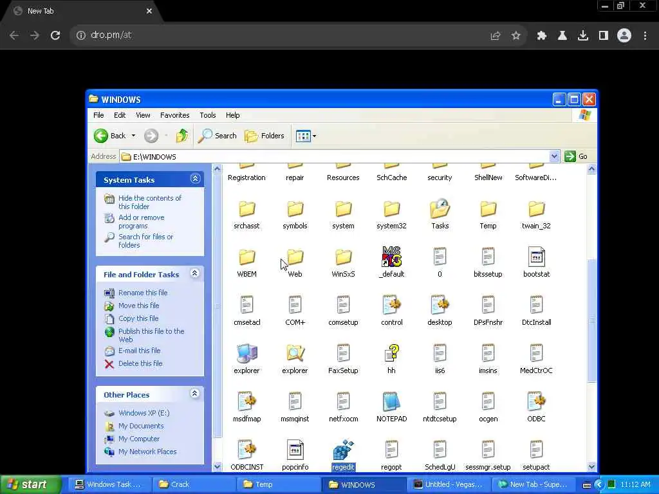
Task: Toggle the Folders pane button
Action: [x=265, y=136]
